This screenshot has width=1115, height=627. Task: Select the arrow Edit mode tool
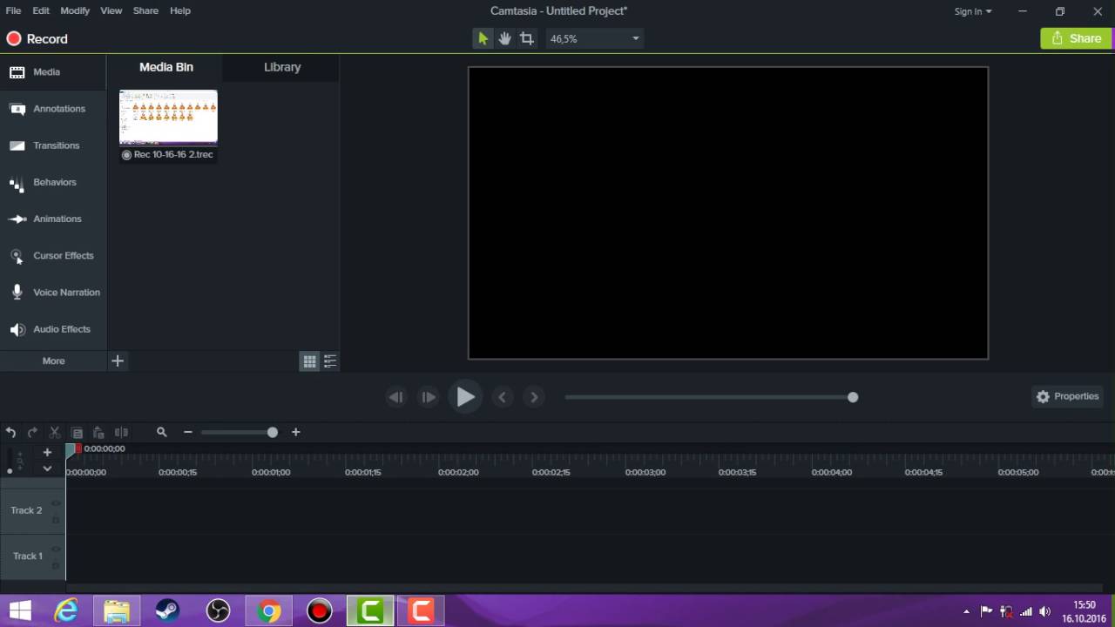click(483, 38)
